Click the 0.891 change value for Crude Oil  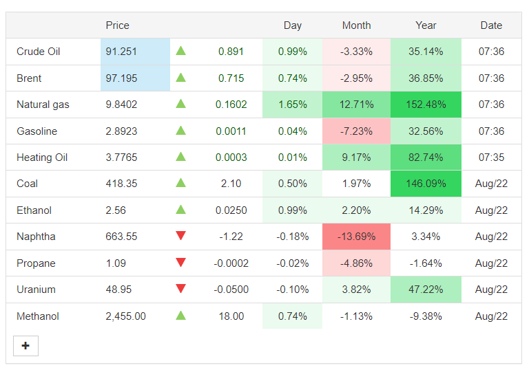pyautogui.click(x=231, y=52)
